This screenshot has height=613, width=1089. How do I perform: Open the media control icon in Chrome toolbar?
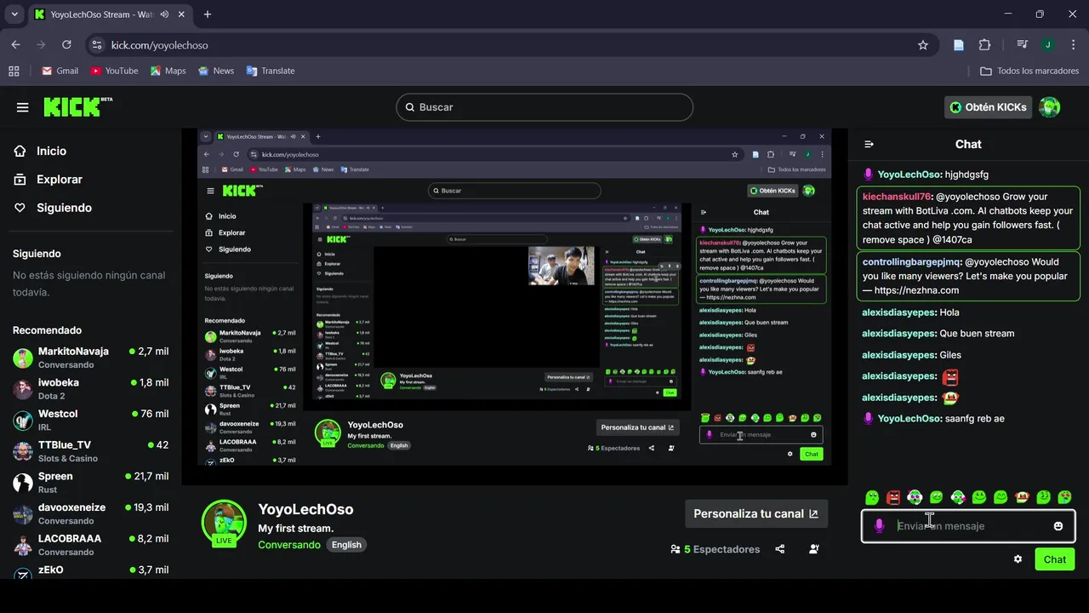coord(1023,45)
